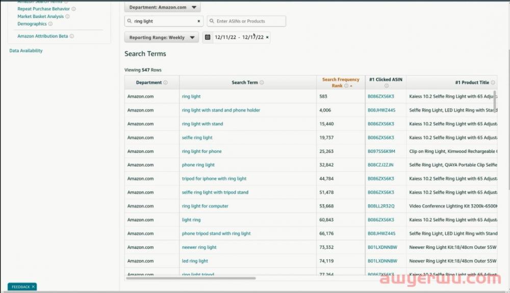
Task: Open the Reporting Range: Weekly dropdown
Action: tap(161, 37)
